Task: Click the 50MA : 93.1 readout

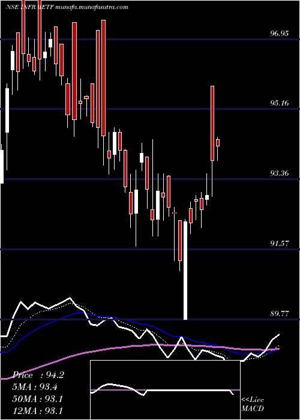Action: (x=37, y=399)
